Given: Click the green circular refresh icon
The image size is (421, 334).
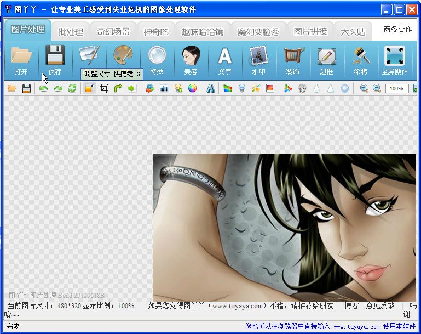Looking at the screenshot, I should point(72,88).
